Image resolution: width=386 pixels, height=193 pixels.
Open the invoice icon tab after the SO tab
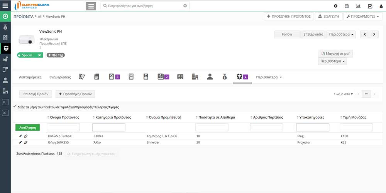pos(146,77)
